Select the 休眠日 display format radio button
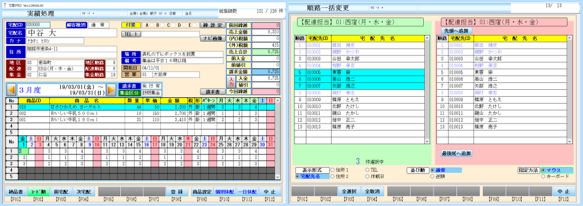583x206 pixels. point(367,176)
